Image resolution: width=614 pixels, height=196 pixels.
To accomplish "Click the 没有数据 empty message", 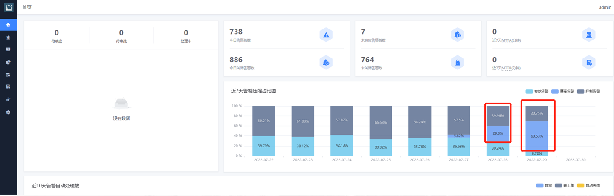I will pos(122,118).
